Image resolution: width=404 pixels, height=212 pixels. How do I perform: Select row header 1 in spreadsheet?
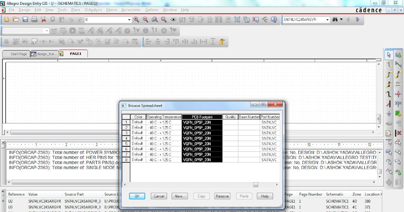126,122
